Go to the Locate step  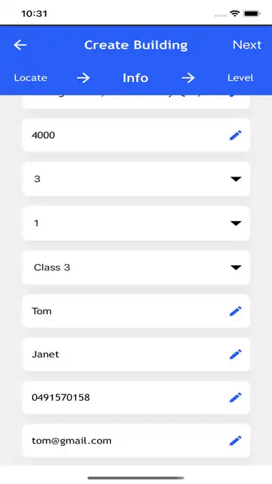[31, 78]
